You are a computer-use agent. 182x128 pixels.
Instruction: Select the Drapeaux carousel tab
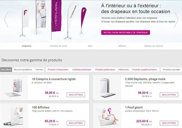27,46
